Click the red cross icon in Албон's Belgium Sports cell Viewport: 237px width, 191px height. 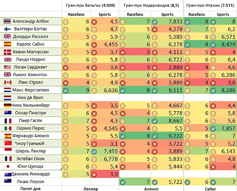(x=94, y=22)
